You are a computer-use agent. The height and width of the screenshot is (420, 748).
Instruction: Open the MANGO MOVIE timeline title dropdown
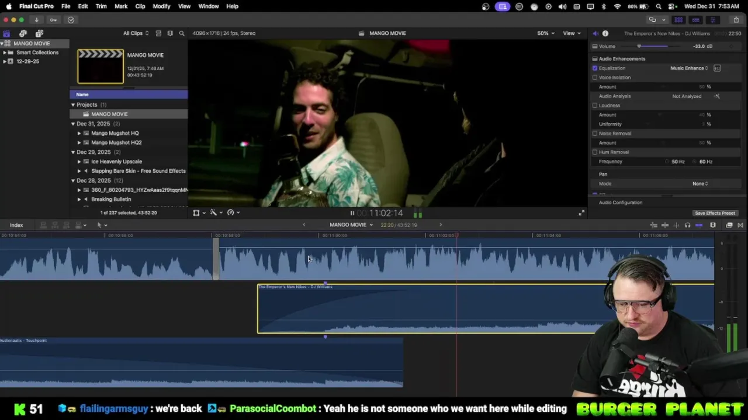point(351,225)
